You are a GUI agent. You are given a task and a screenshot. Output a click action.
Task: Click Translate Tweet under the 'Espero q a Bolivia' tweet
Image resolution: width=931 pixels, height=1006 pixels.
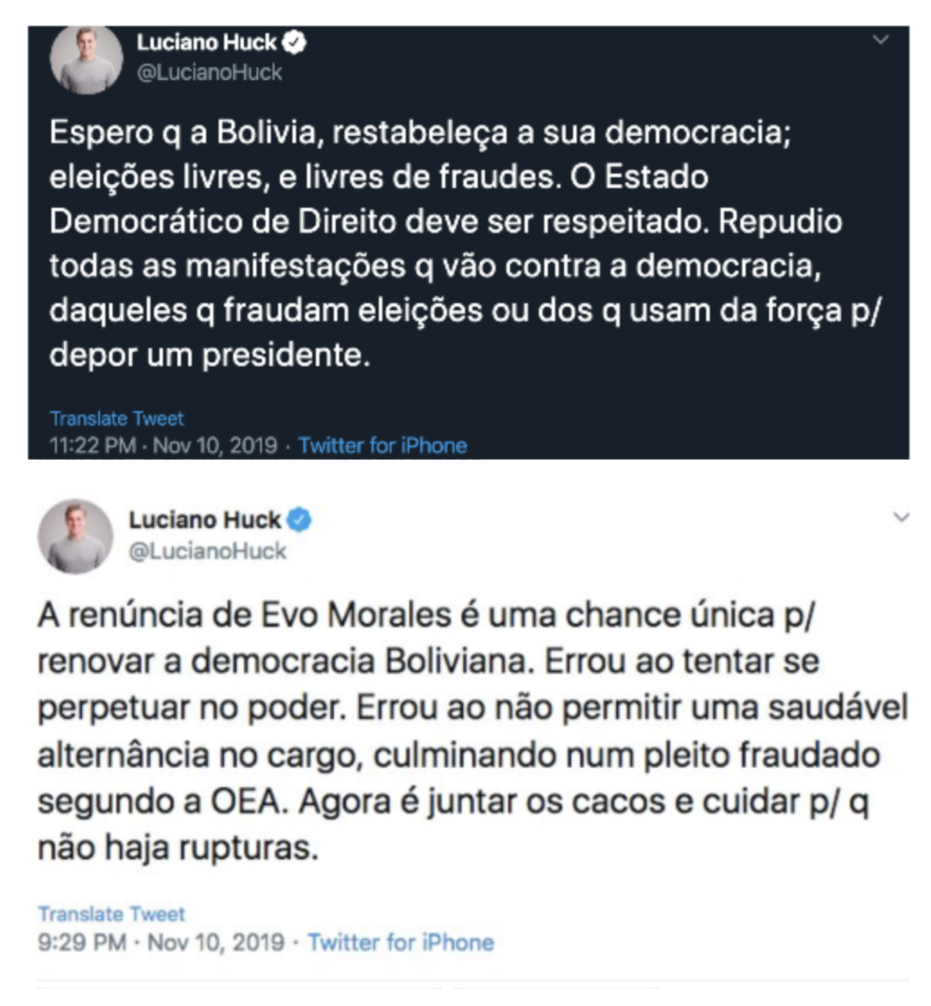tap(117, 418)
